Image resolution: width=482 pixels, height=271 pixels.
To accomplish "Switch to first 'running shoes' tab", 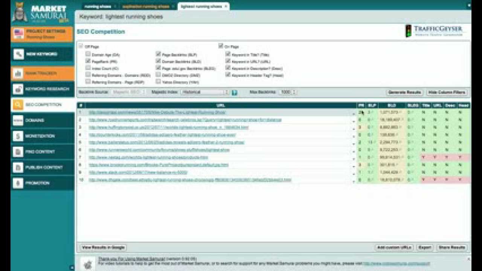I will 98,6.
